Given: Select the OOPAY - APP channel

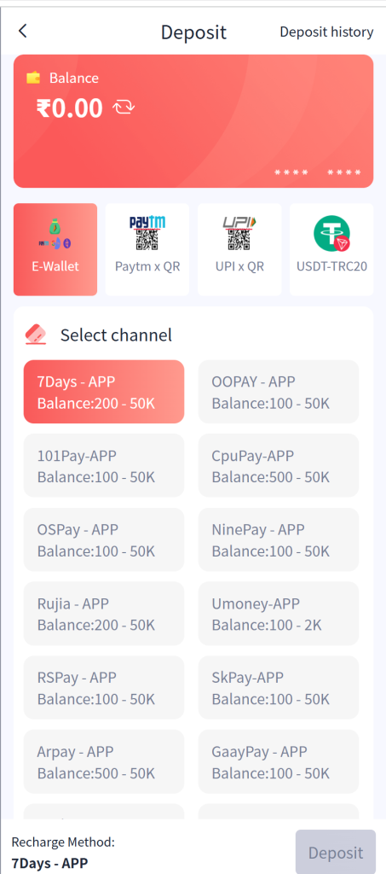Looking at the screenshot, I should point(279,392).
